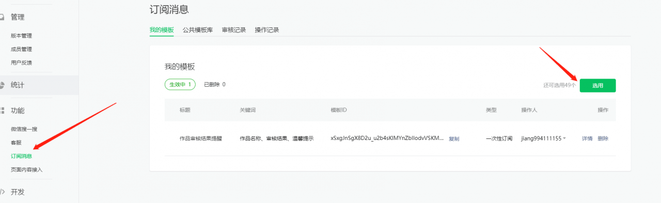Screen dimensions: 661x203
Task: Select the 统计 sidebar heading
Action: tap(18, 85)
